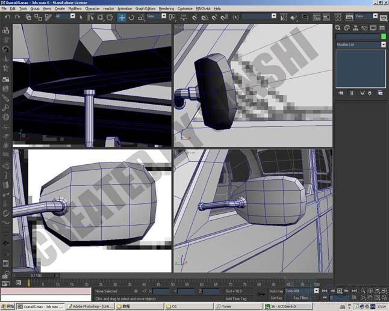Open the Material Editor icon

338,17
